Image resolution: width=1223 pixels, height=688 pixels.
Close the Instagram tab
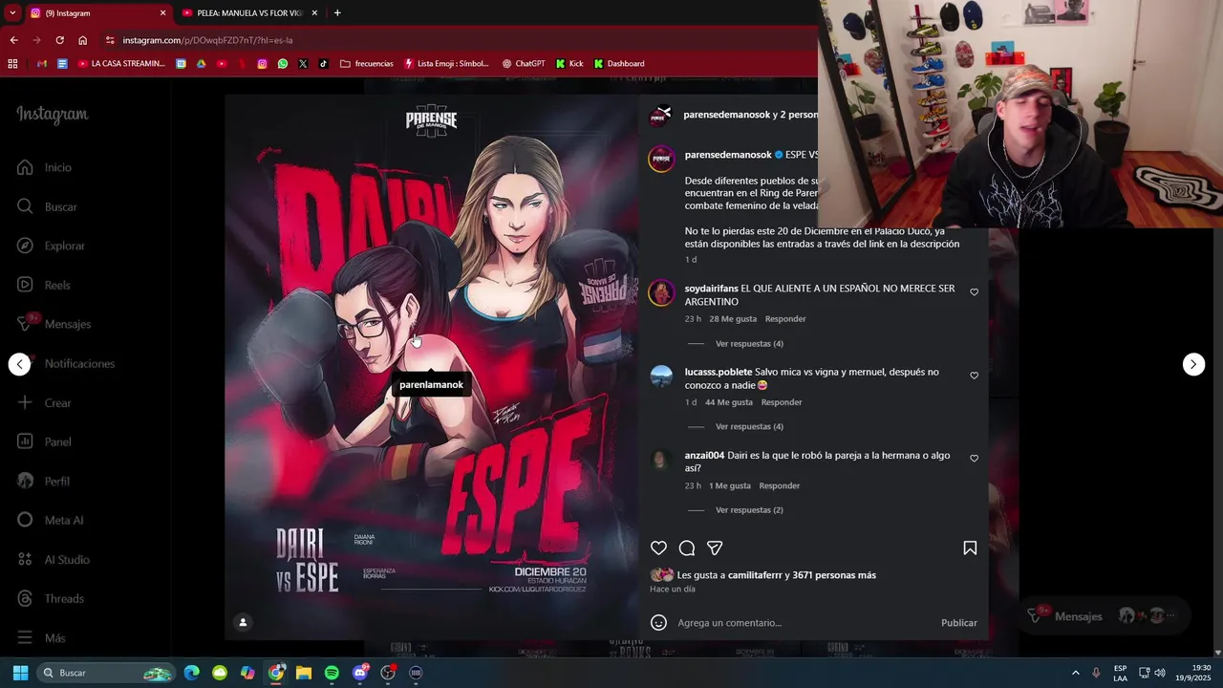click(x=162, y=13)
